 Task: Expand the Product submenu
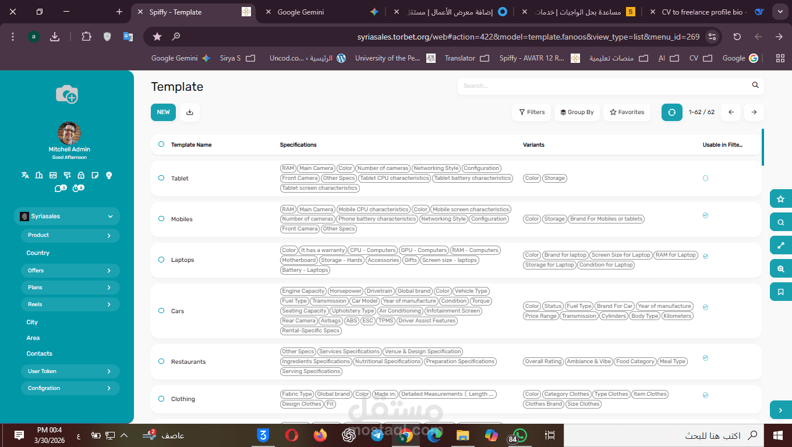pyautogui.click(x=70, y=235)
